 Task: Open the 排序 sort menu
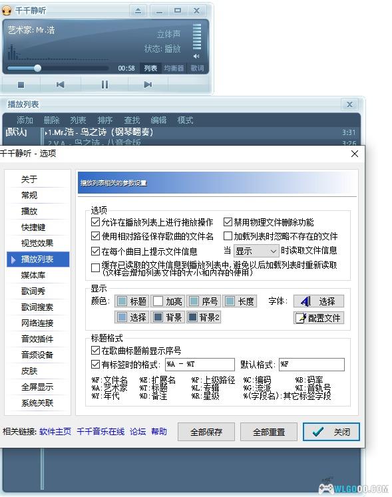pos(105,120)
